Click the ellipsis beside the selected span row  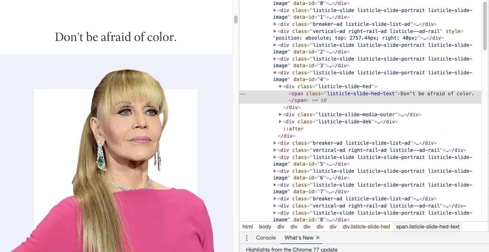click(243, 94)
